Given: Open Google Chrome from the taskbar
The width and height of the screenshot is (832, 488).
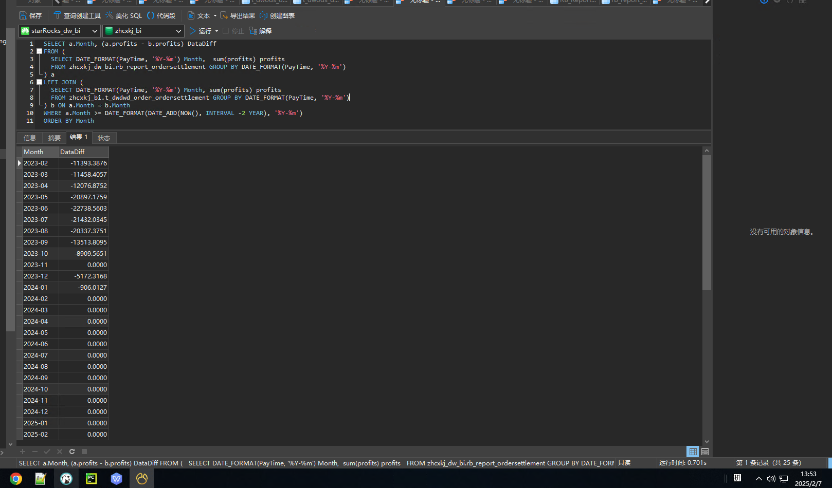Looking at the screenshot, I should point(16,479).
